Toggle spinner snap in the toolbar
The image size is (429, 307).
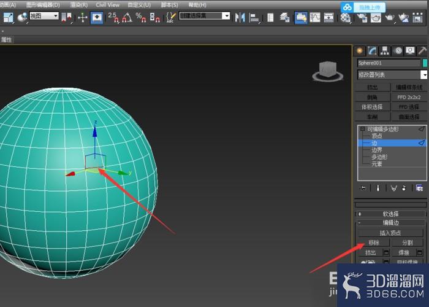155,18
